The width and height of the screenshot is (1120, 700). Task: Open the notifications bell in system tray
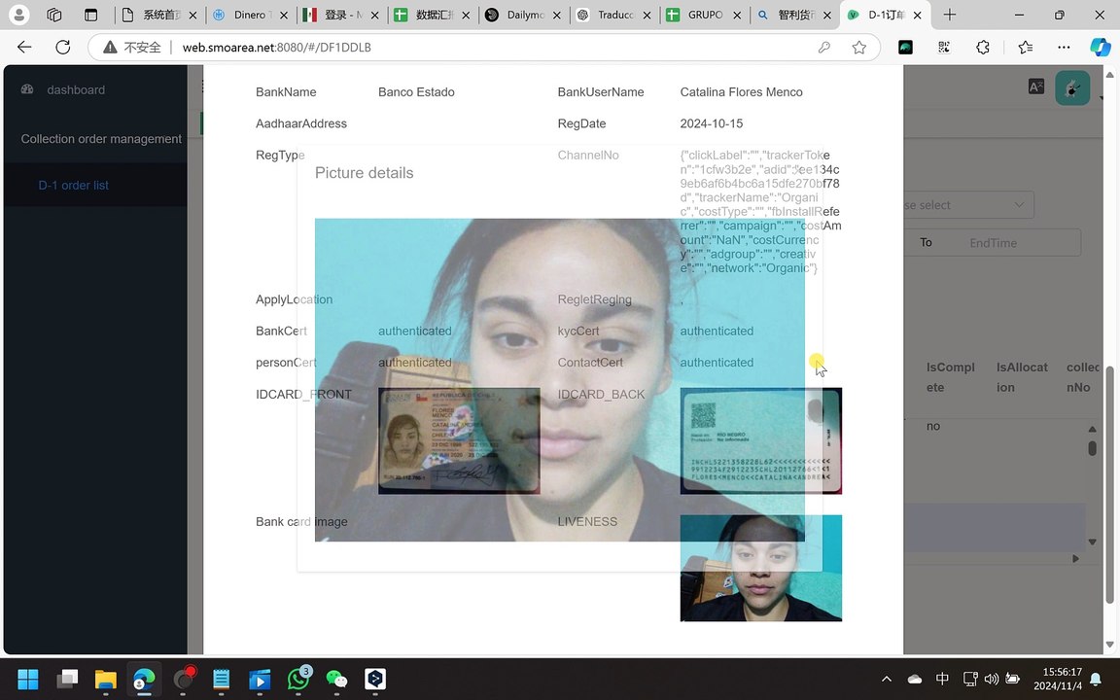(x=1096, y=680)
